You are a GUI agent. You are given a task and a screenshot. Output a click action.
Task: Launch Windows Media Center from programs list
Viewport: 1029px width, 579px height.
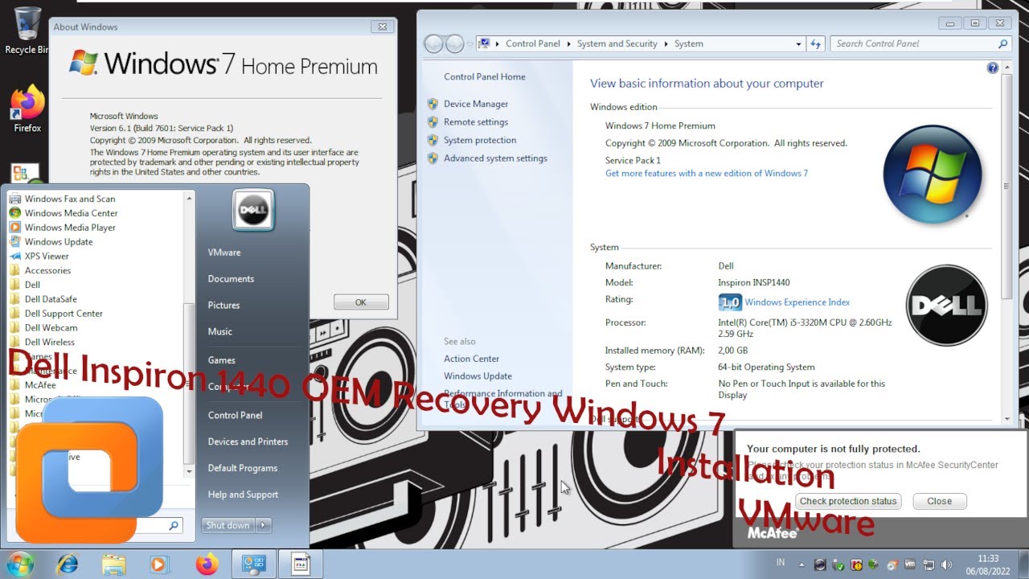point(71,213)
